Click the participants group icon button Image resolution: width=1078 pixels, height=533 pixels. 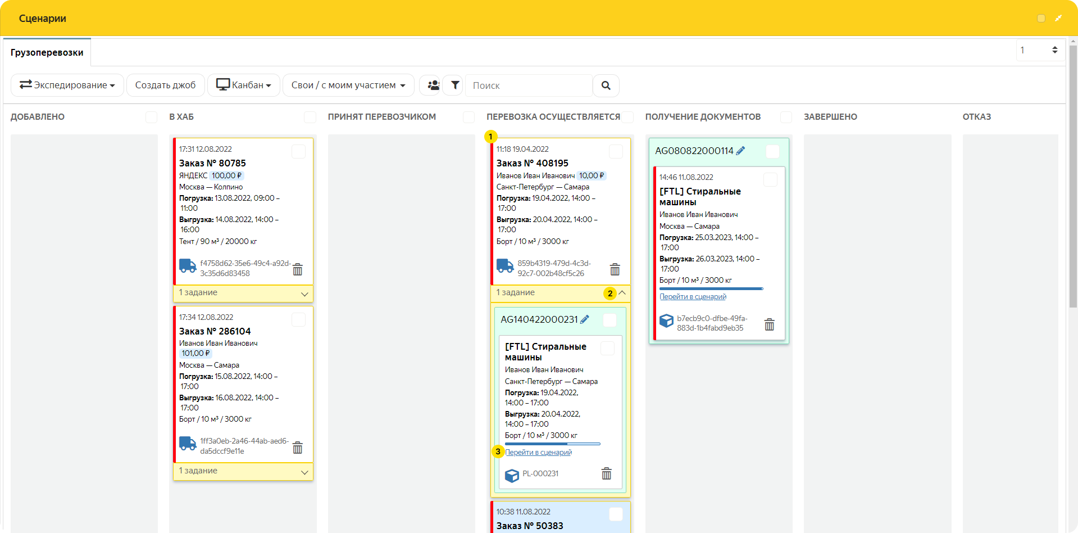pyautogui.click(x=433, y=85)
